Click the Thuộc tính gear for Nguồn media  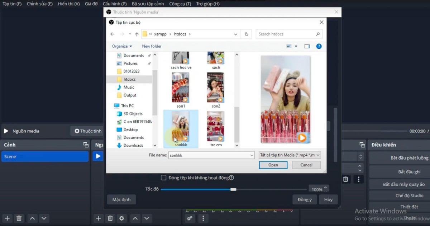click(x=87, y=131)
